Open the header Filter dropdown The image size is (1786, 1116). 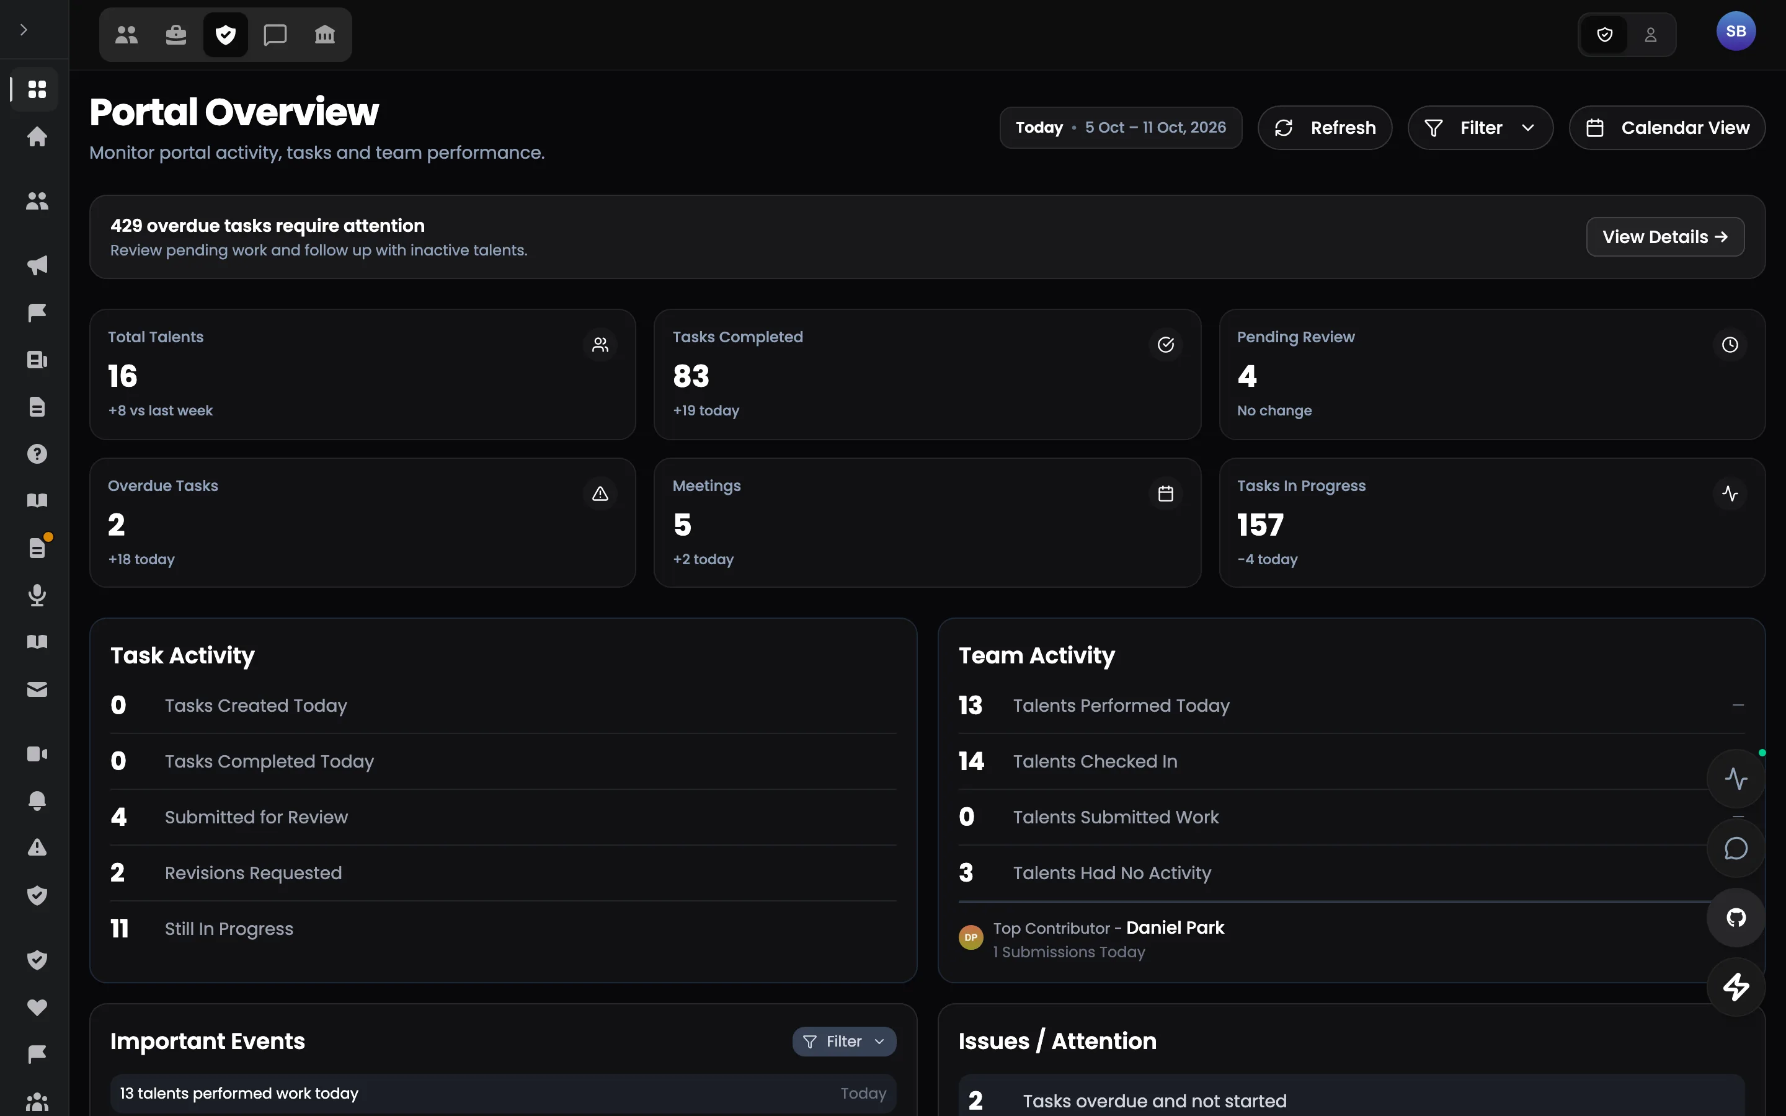tap(1480, 128)
